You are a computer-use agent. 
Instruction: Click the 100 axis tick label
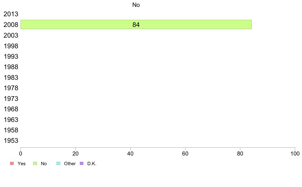coord(295,153)
